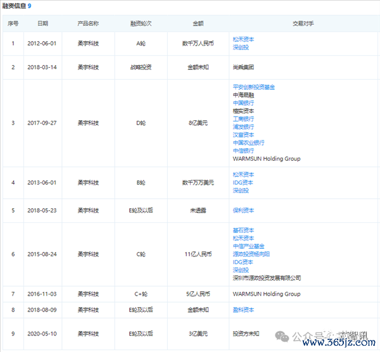Open the 盈科资本 investor link

click(243, 310)
